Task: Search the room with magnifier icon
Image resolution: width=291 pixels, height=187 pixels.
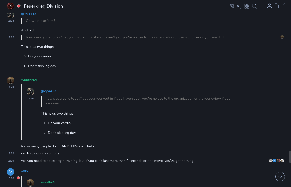Action: pos(254,6)
